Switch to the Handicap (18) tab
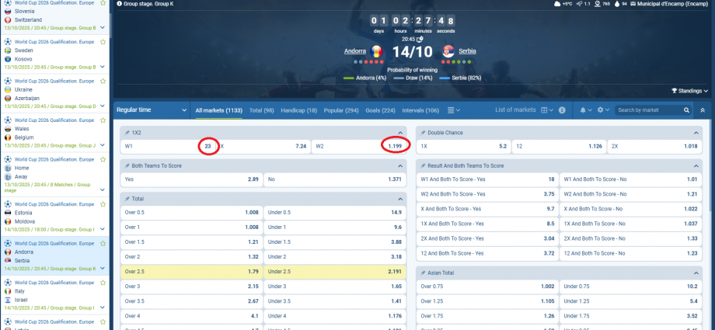The image size is (715, 330). point(298,110)
